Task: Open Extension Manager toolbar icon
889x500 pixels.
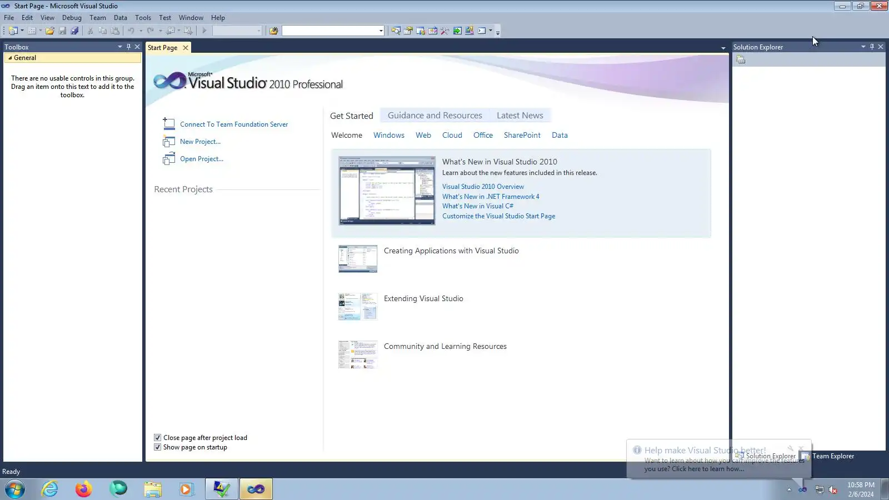Action: (470, 31)
